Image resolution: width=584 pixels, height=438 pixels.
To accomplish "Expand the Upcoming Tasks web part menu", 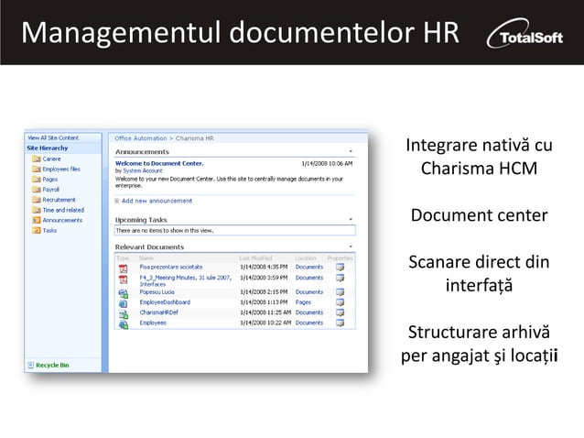I will [351, 220].
